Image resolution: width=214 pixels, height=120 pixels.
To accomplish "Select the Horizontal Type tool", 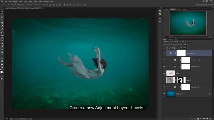I will click(x=2, y=55).
